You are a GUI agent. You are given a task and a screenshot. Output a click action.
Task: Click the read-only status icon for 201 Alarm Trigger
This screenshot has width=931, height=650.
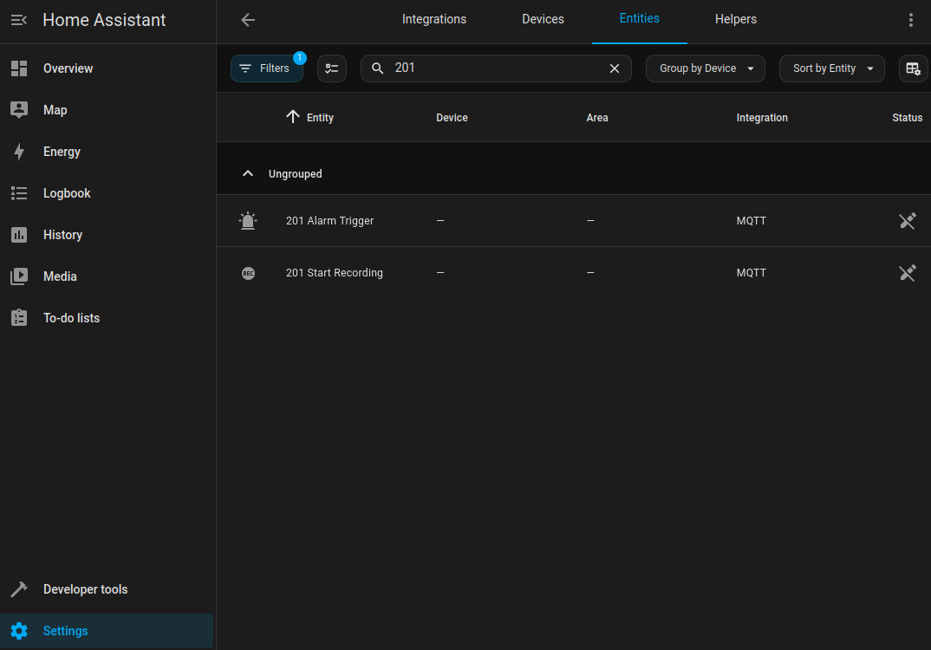pyautogui.click(x=908, y=221)
